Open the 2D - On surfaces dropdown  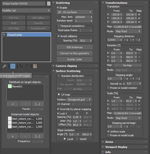(x=75, y=12)
